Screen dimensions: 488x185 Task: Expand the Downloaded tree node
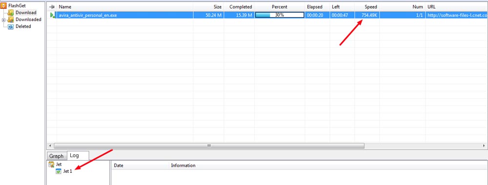(3, 20)
